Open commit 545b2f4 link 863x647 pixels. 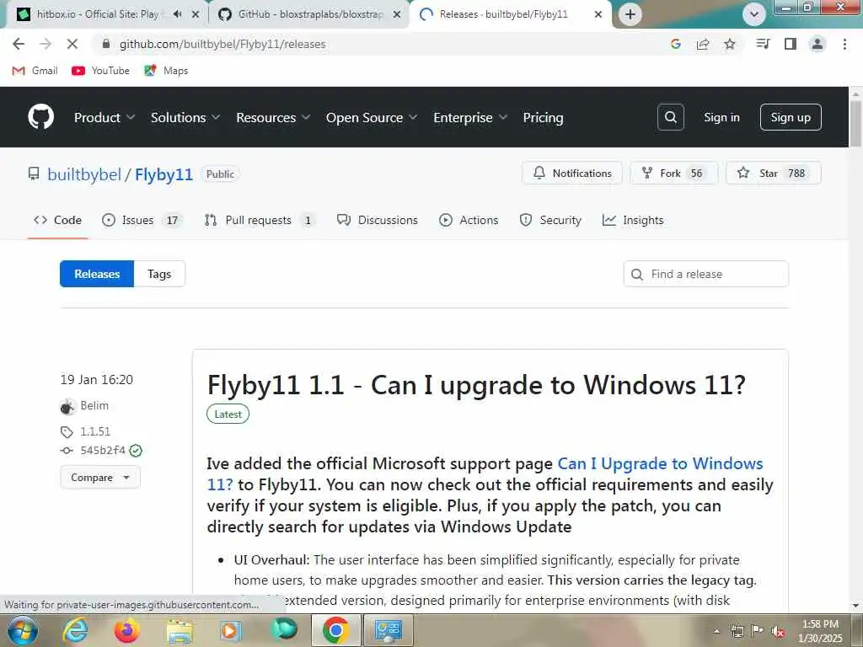pos(103,451)
